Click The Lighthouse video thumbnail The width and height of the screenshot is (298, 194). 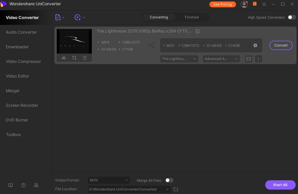(x=74, y=41)
